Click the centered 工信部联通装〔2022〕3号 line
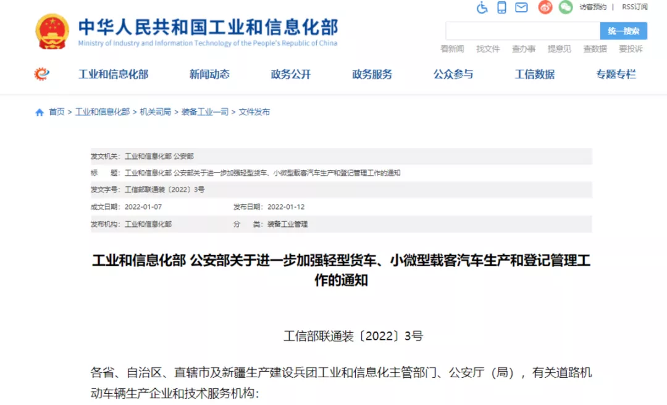This screenshot has width=667, height=405. coord(353,336)
